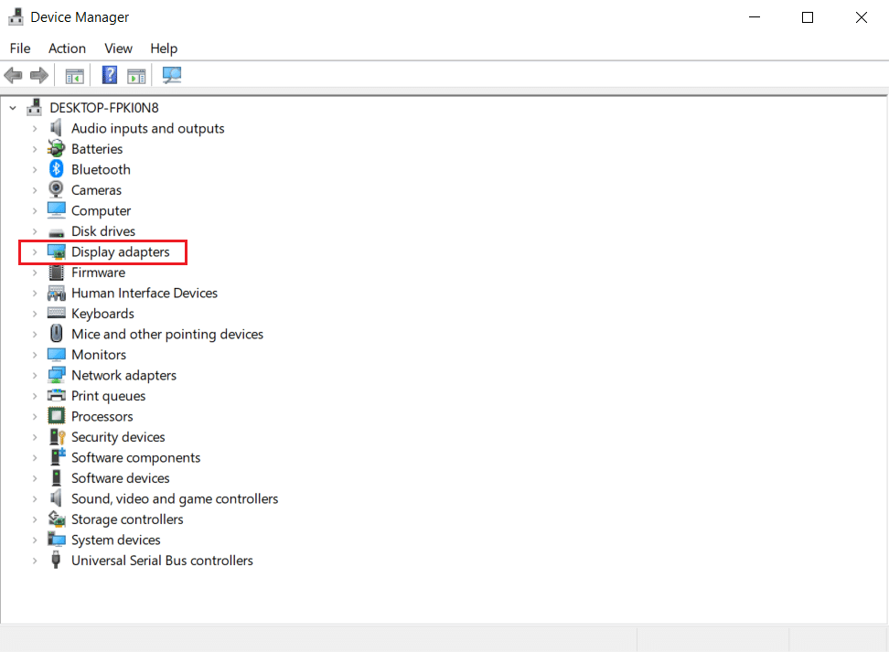
Task: Click the Back arrow toolbar icon
Action: point(13,75)
